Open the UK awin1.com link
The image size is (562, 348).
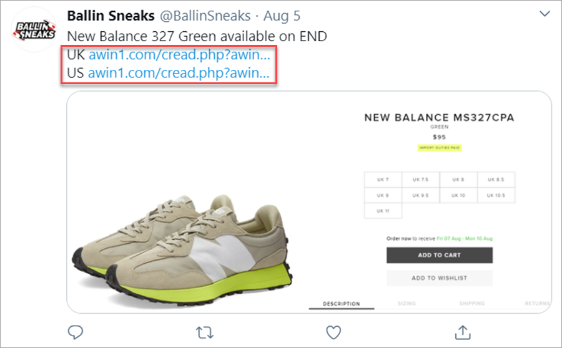click(179, 54)
